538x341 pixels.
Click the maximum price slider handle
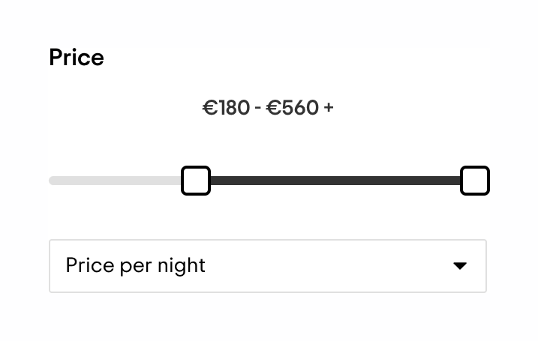(474, 181)
